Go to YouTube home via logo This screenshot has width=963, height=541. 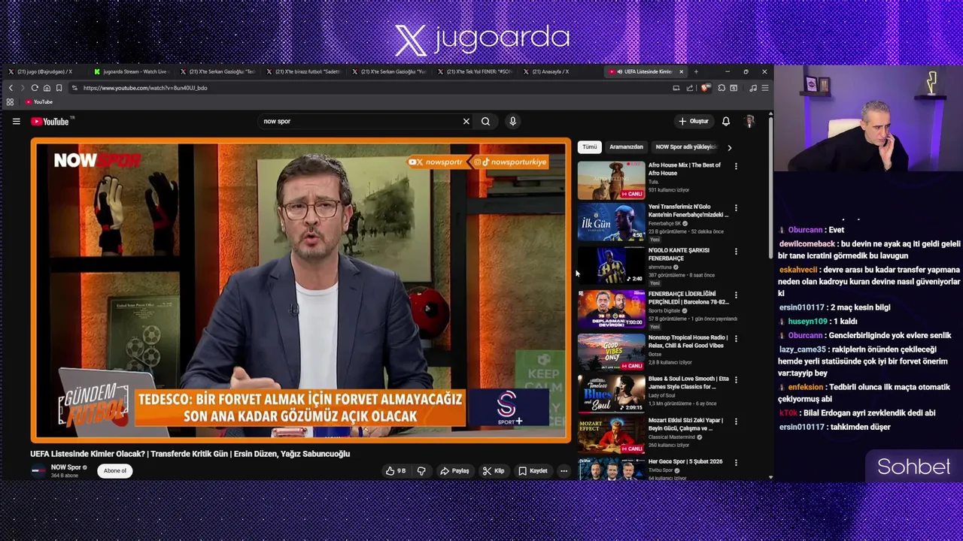pyautogui.click(x=52, y=121)
